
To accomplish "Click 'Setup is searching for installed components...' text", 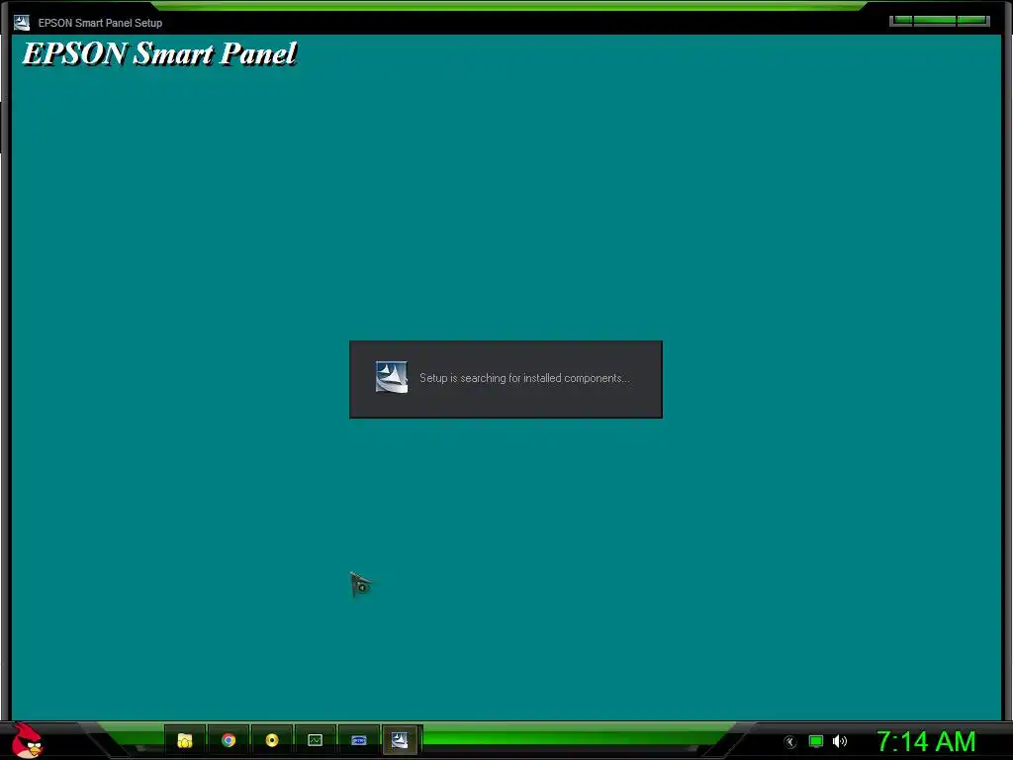I will (x=524, y=378).
